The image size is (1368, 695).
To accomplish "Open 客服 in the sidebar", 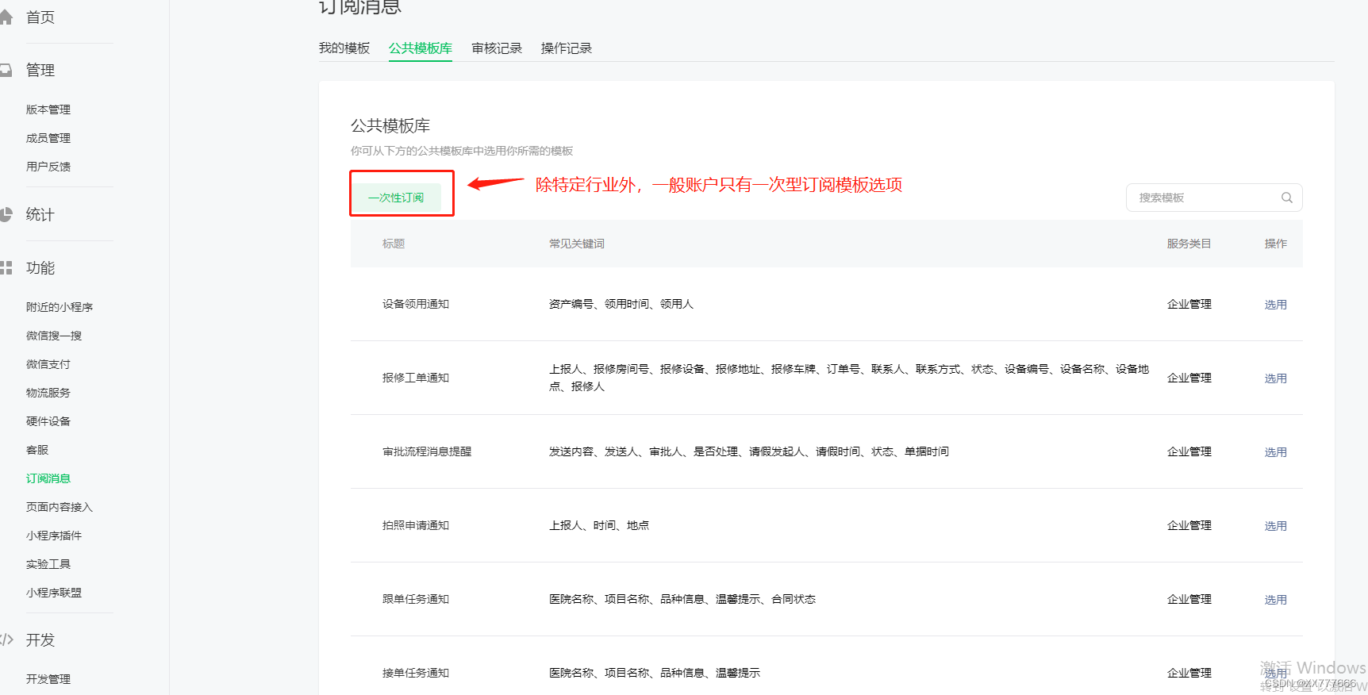I will (37, 450).
